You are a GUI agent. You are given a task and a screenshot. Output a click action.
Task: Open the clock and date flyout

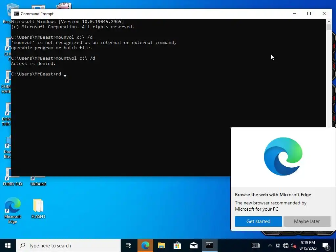click(x=308, y=245)
